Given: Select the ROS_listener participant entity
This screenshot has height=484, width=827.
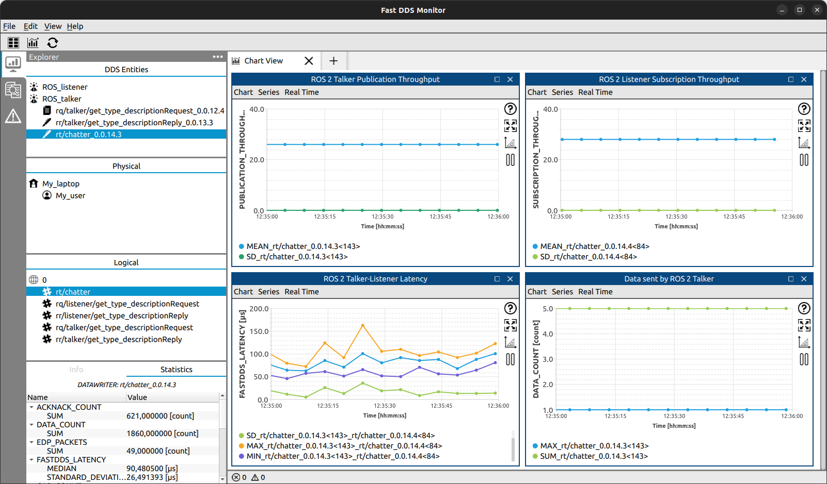Looking at the screenshot, I should 65,87.
